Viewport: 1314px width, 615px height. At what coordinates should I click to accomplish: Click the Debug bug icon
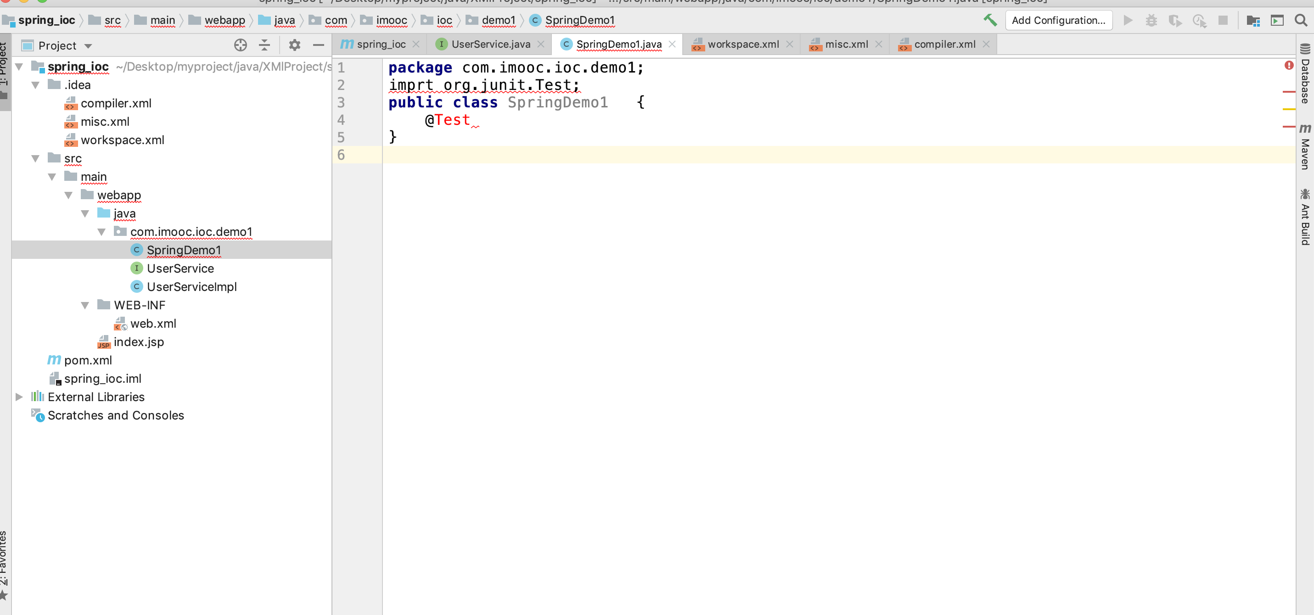click(x=1151, y=20)
